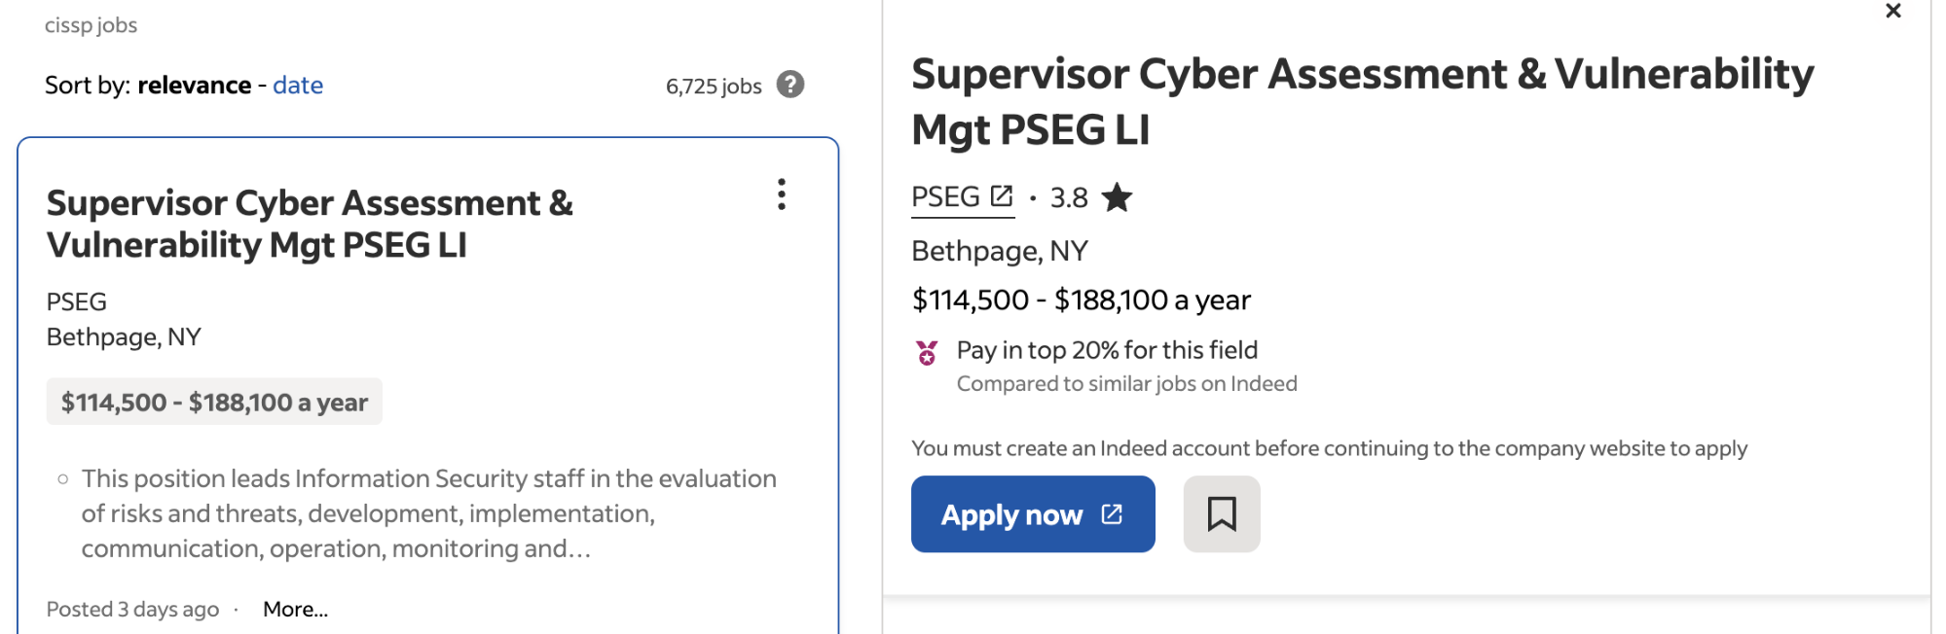Select relevance sort option
The image size is (1946, 634).
[195, 85]
